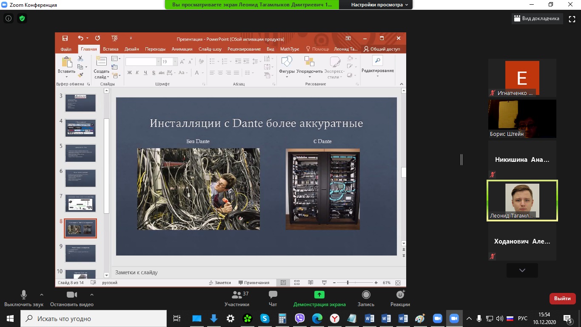Switch to Normal view icon in status bar
581x327 pixels.
(283, 283)
